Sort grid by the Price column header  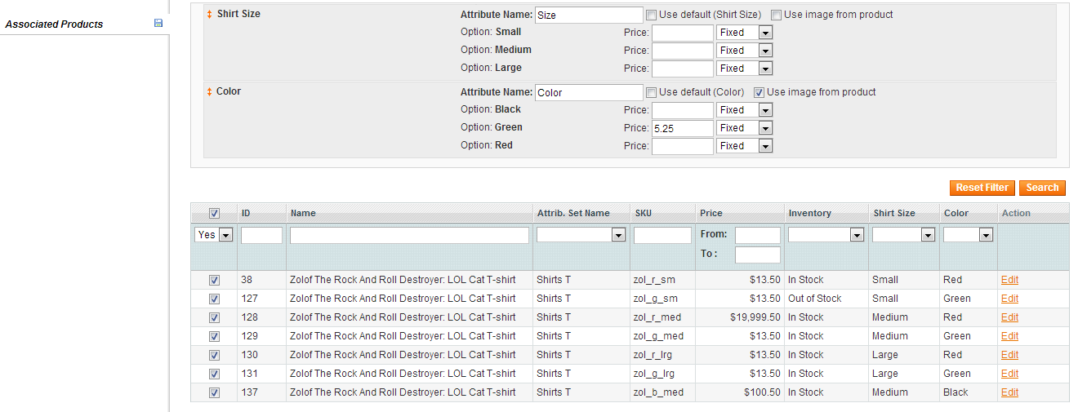coord(710,213)
